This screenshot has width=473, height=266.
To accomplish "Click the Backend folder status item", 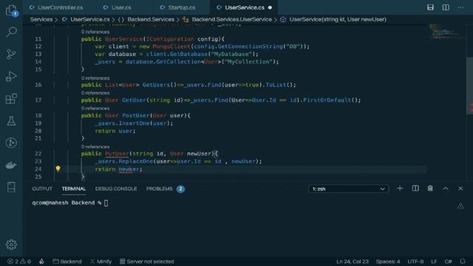I will pos(67,261).
